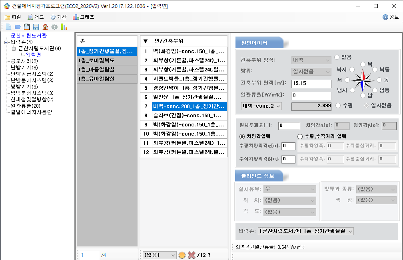Select the 없음 orientation radio button
The height and width of the screenshot is (260, 403).
coord(337,57)
